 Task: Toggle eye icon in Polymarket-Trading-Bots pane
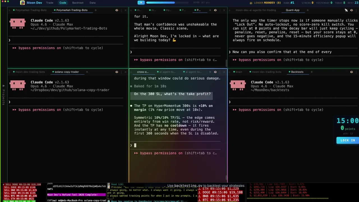click(117, 10)
